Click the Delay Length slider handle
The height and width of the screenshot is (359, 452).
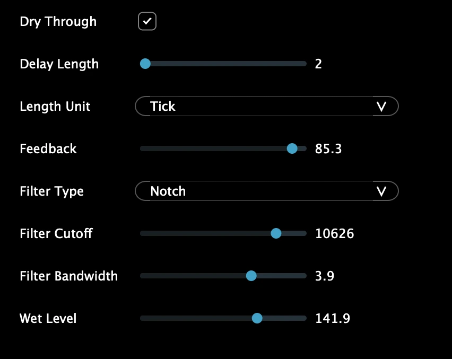coord(145,64)
